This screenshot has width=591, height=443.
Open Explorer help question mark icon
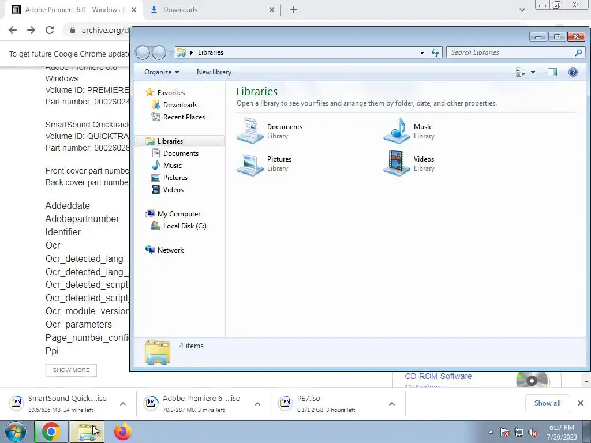[573, 72]
